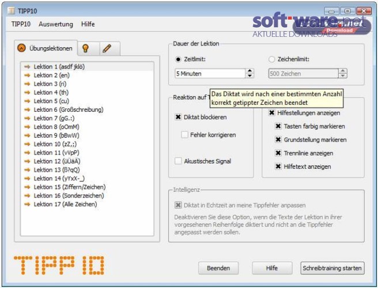The image size is (378, 288).
Task: Decrease the Minuten value with down arrow
Action: pos(250,76)
